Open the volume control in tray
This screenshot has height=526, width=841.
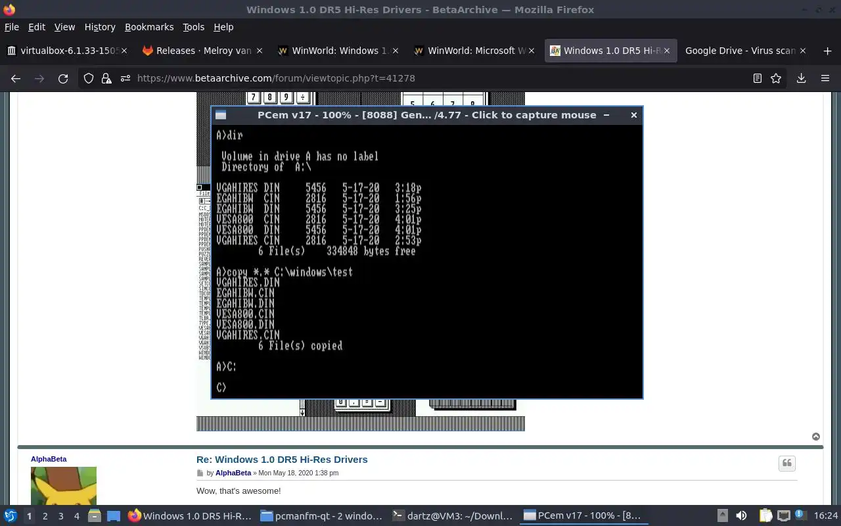click(x=741, y=516)
